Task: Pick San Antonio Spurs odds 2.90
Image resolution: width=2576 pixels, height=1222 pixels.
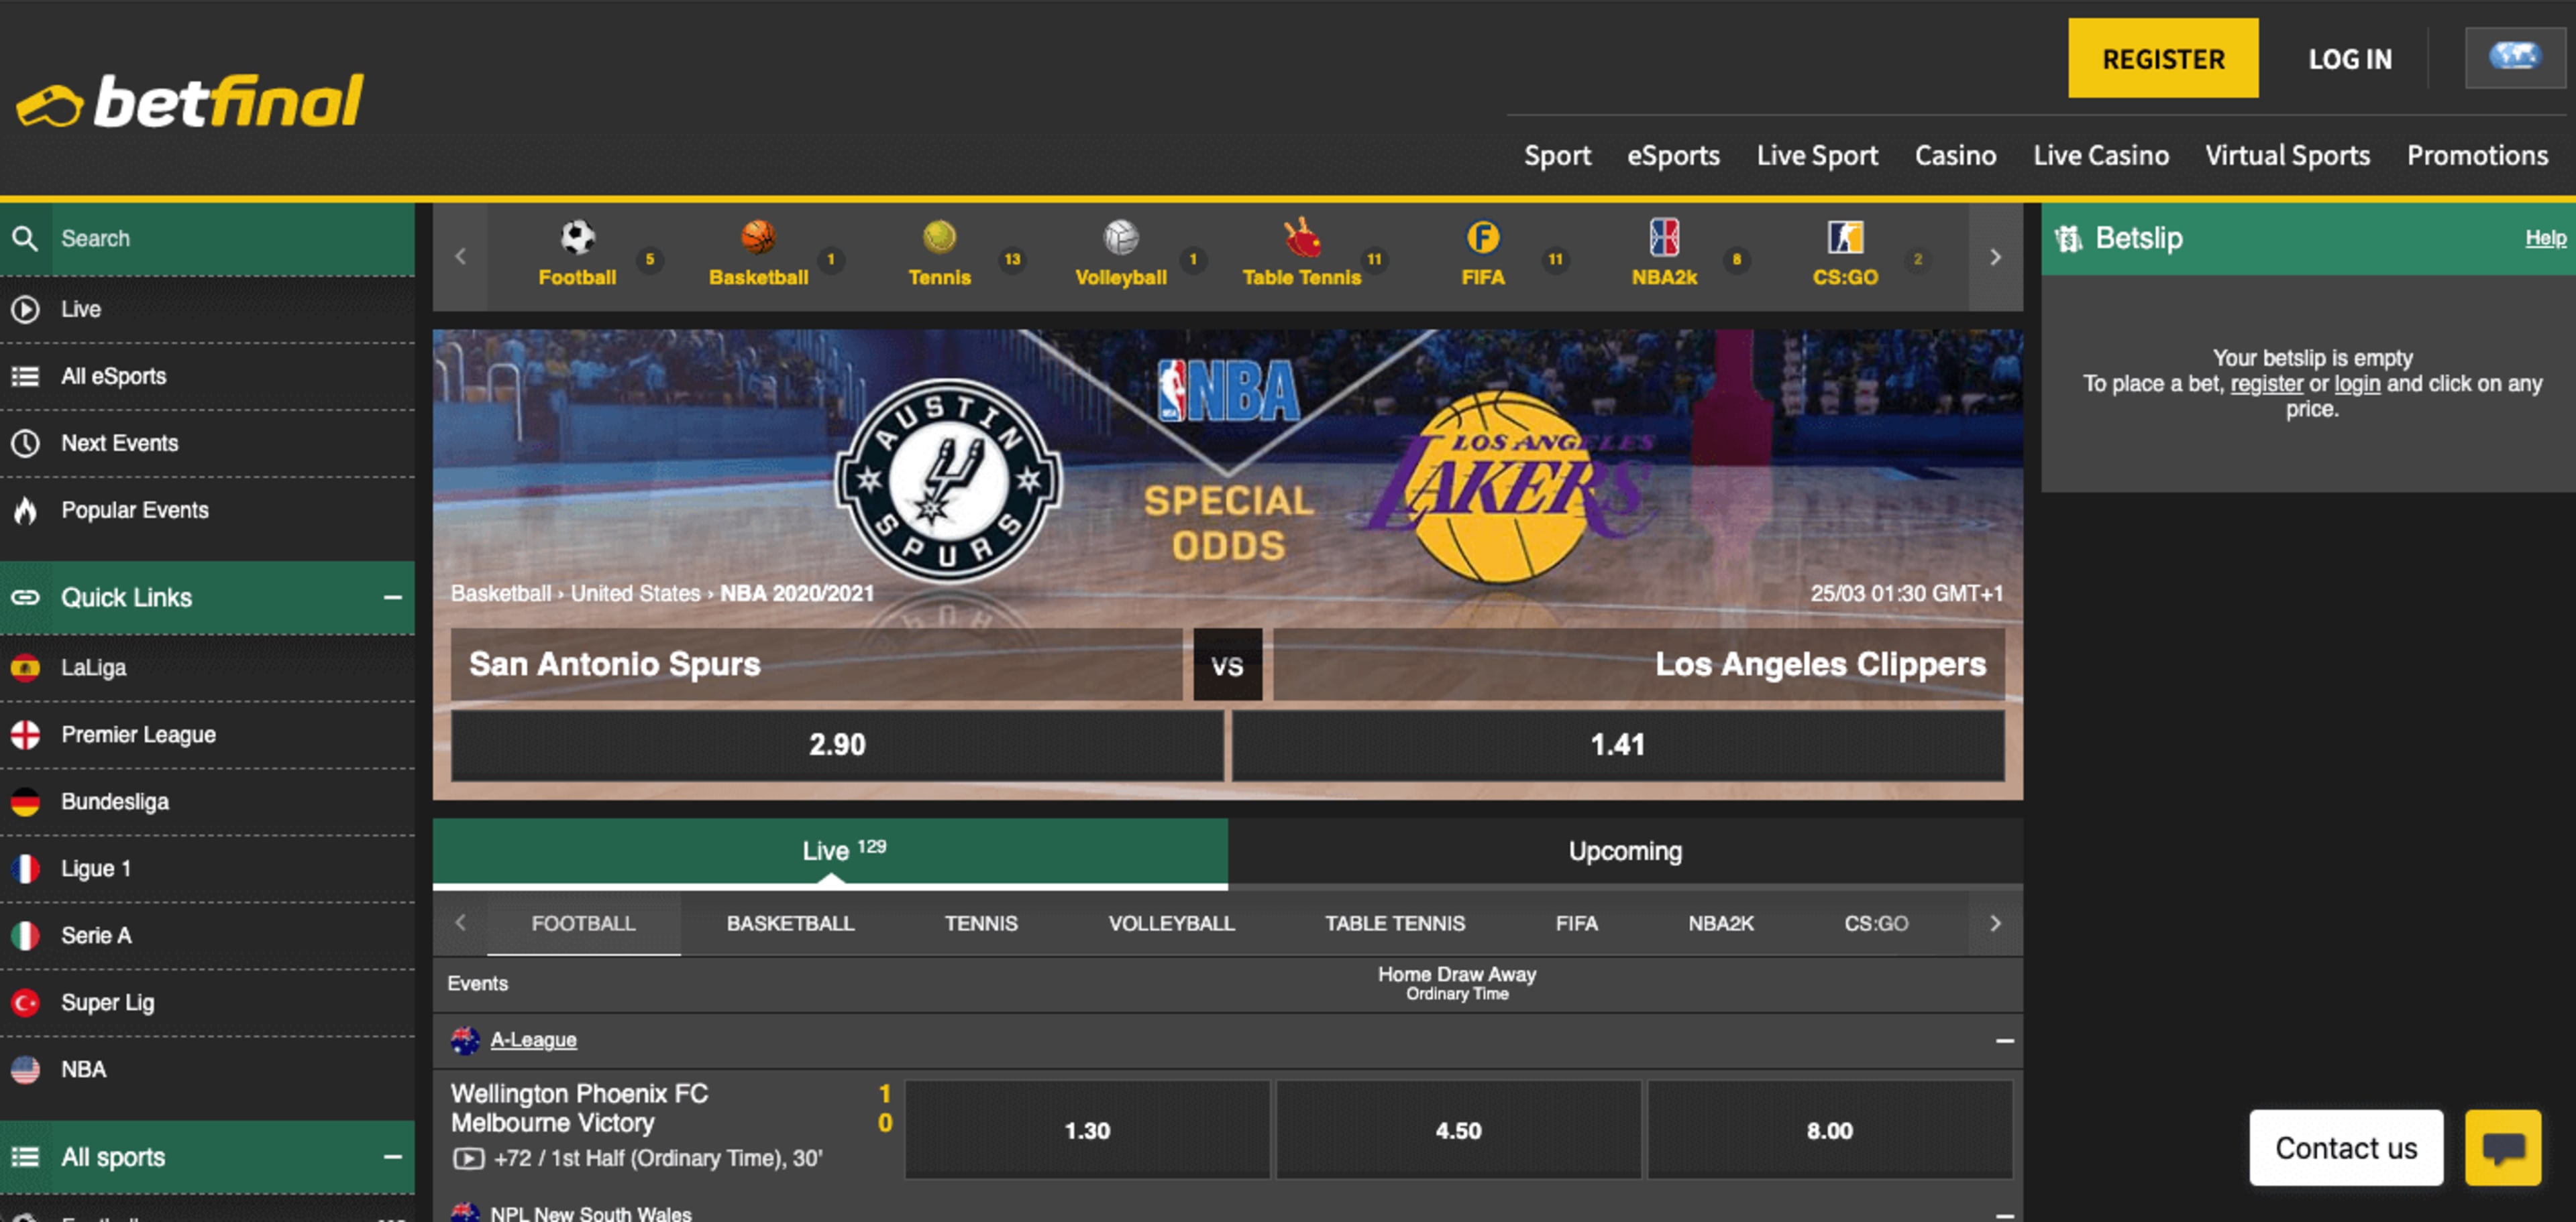Action: pos(837,744)
